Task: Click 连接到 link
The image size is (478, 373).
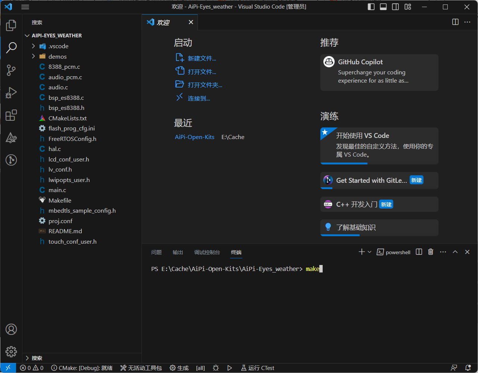Action: 199,98
